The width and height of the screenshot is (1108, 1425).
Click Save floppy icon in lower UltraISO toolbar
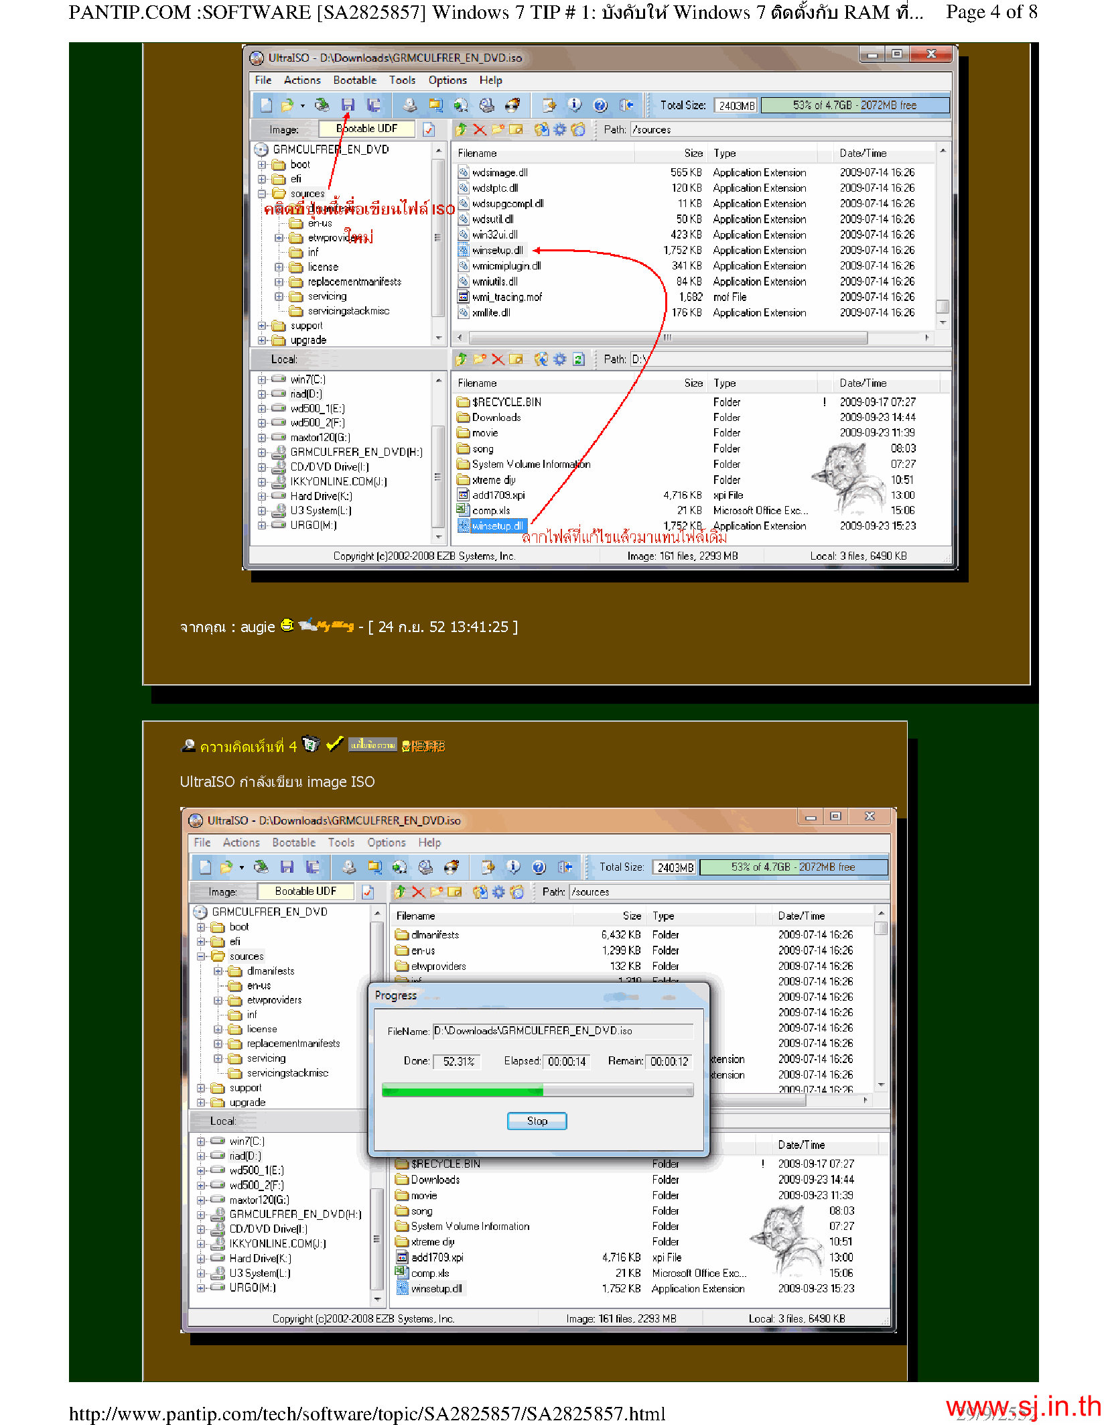[x=287, y=867]
